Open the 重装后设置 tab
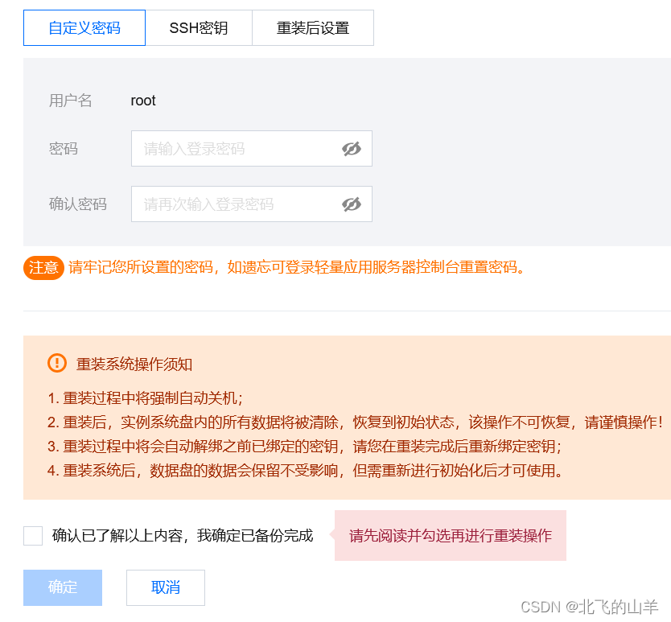This screenshot has height=622, width=671. tap(313, 28)
